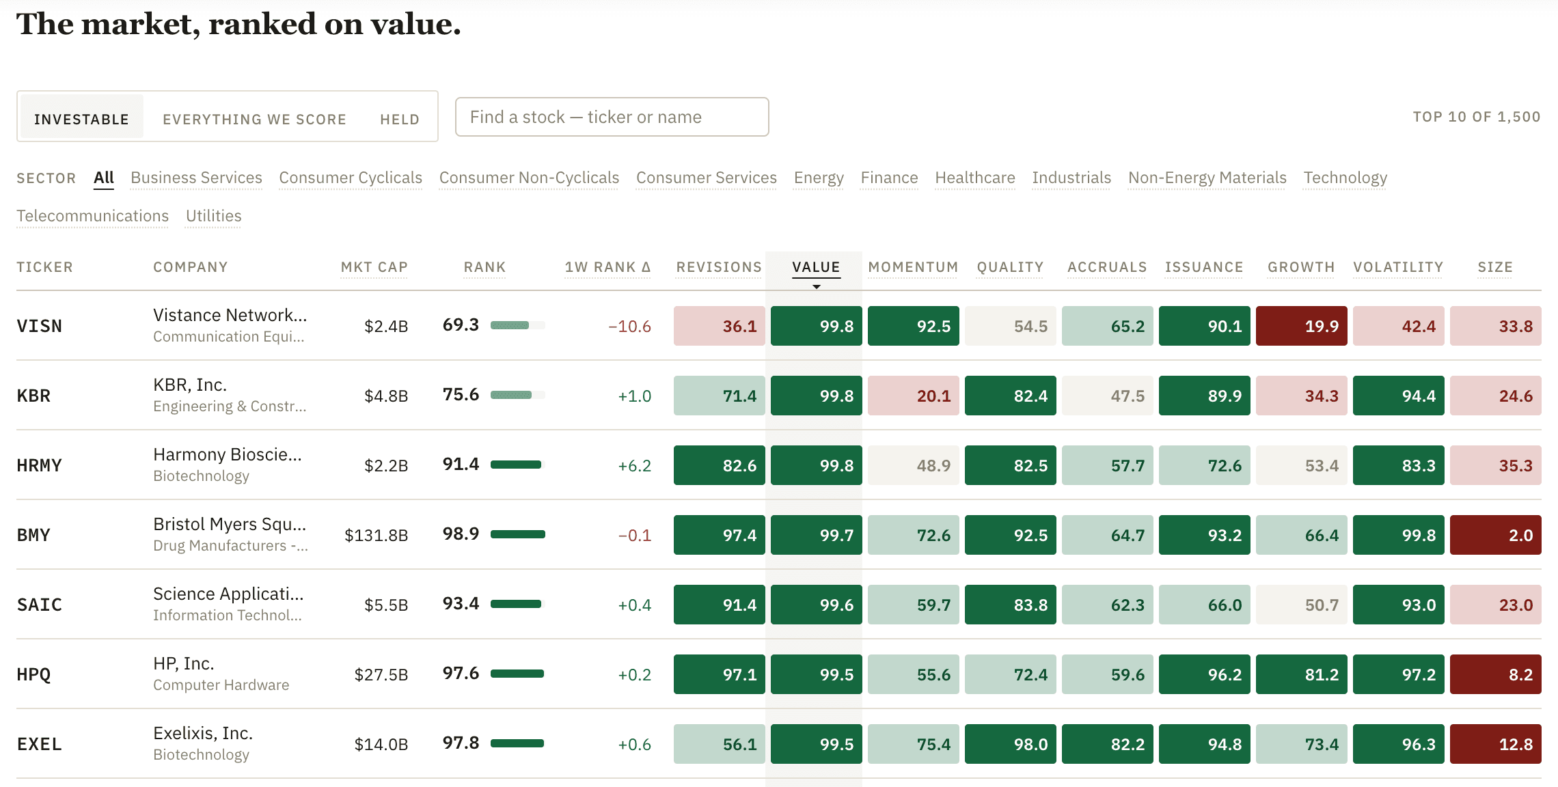1558x787 pixels.
Task: Filter by Utilities sector
Action: [x=214, y=216]
